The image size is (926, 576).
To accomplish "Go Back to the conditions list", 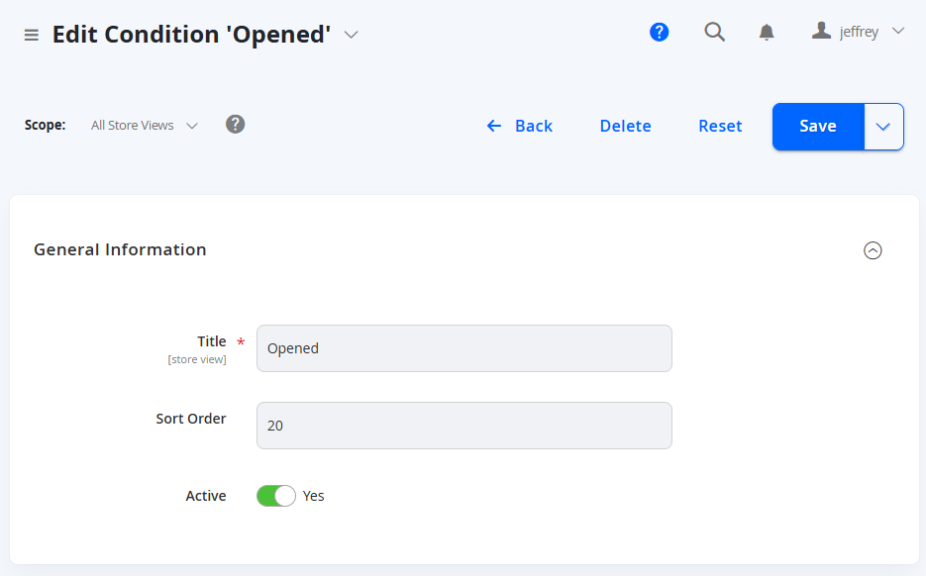I will tap(519, 126).
